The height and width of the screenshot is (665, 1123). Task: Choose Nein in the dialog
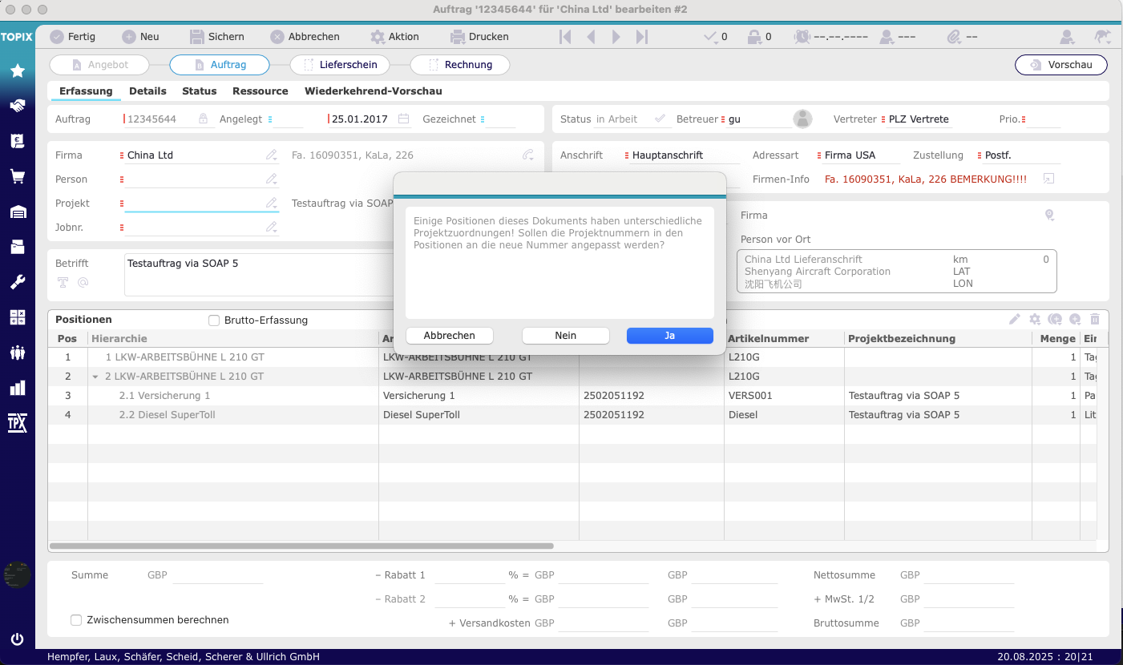pos(566,336)
